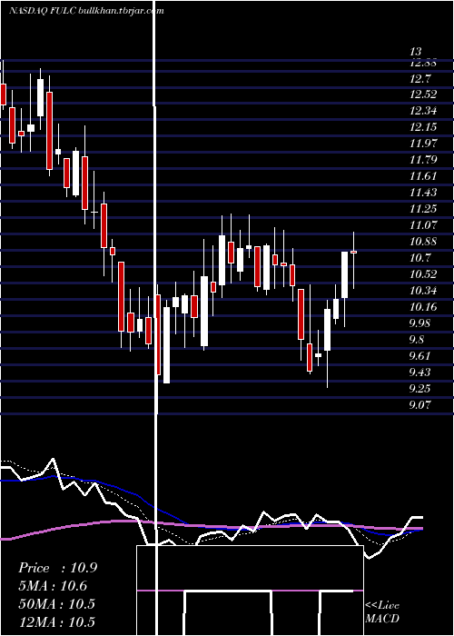Click the 9.61 price axis label
Viewport: 454px width, 636px height.
pyautogui.click(x=419, y=356)
